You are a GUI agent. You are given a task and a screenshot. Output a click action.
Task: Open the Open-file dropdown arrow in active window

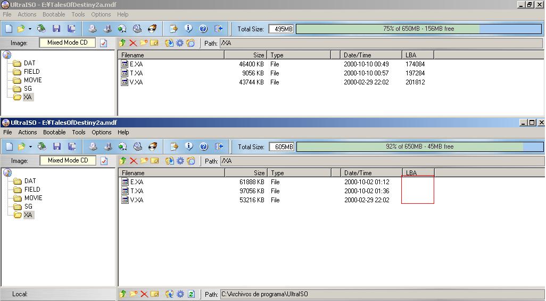[x=30, y=147]
